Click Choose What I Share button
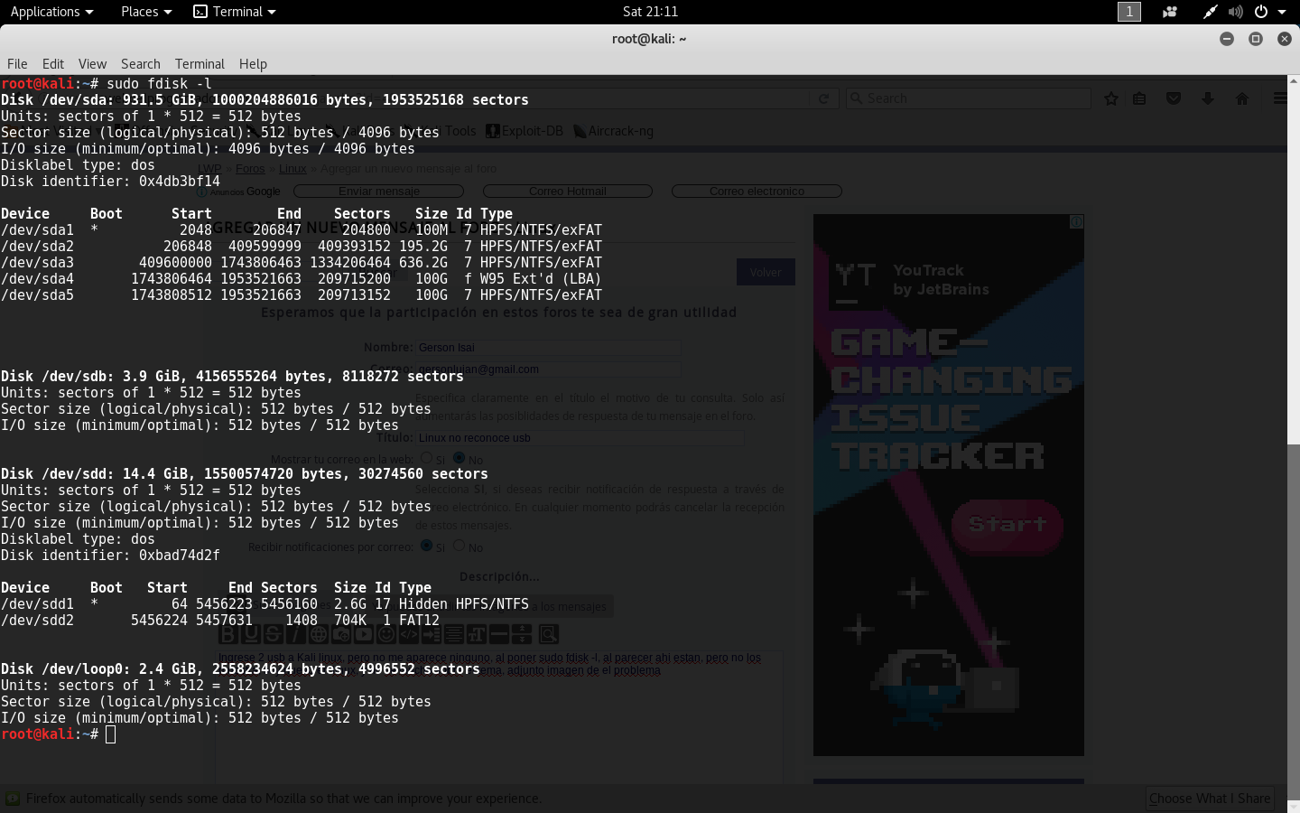 click(1210, 799)
